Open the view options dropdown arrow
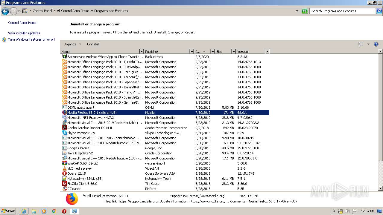383x215 pixels. 368,44
